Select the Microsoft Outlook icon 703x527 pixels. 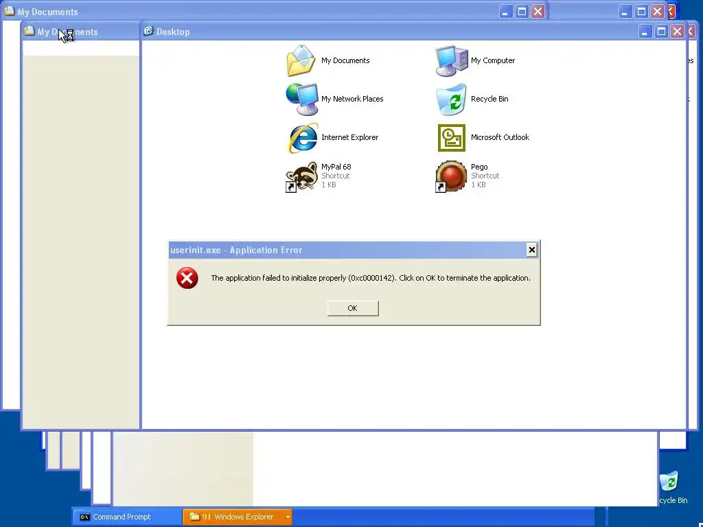(x=452, y=137)
